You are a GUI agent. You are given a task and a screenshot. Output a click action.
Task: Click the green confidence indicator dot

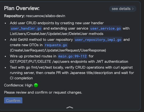pyautogui.click(x=36, y=85)
